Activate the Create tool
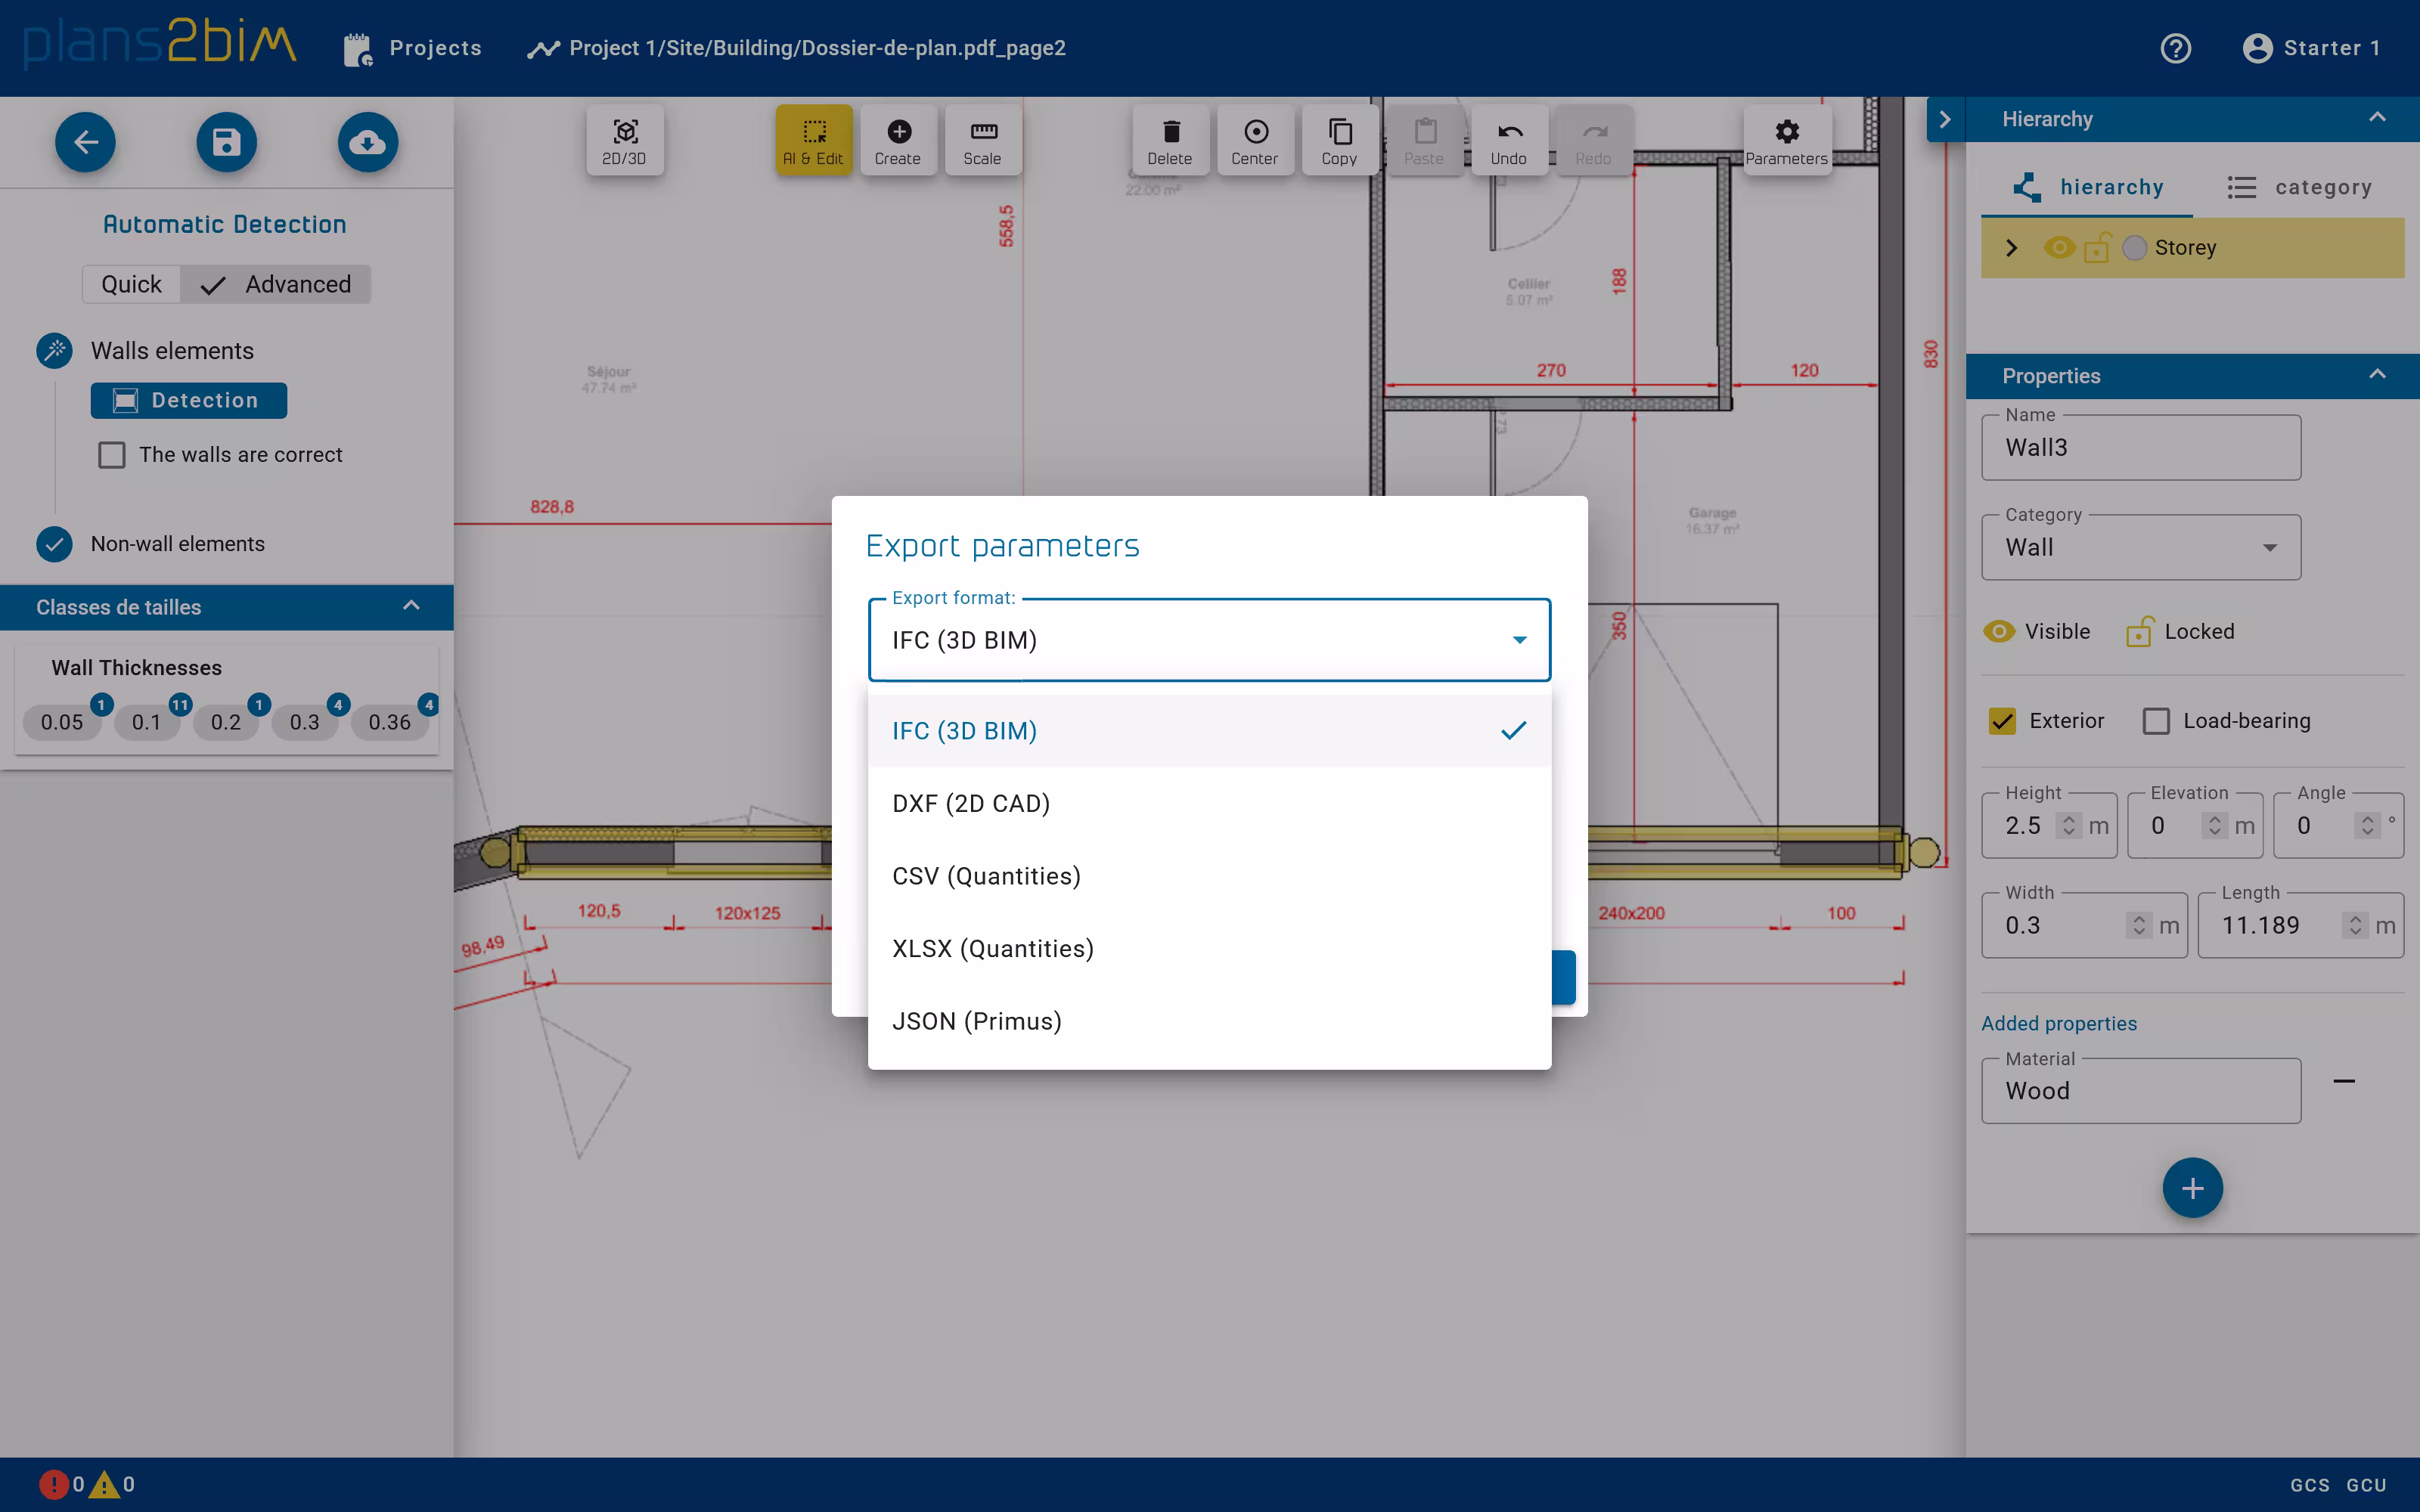Screen dimensions: 2420x1512 coord(897,140)
